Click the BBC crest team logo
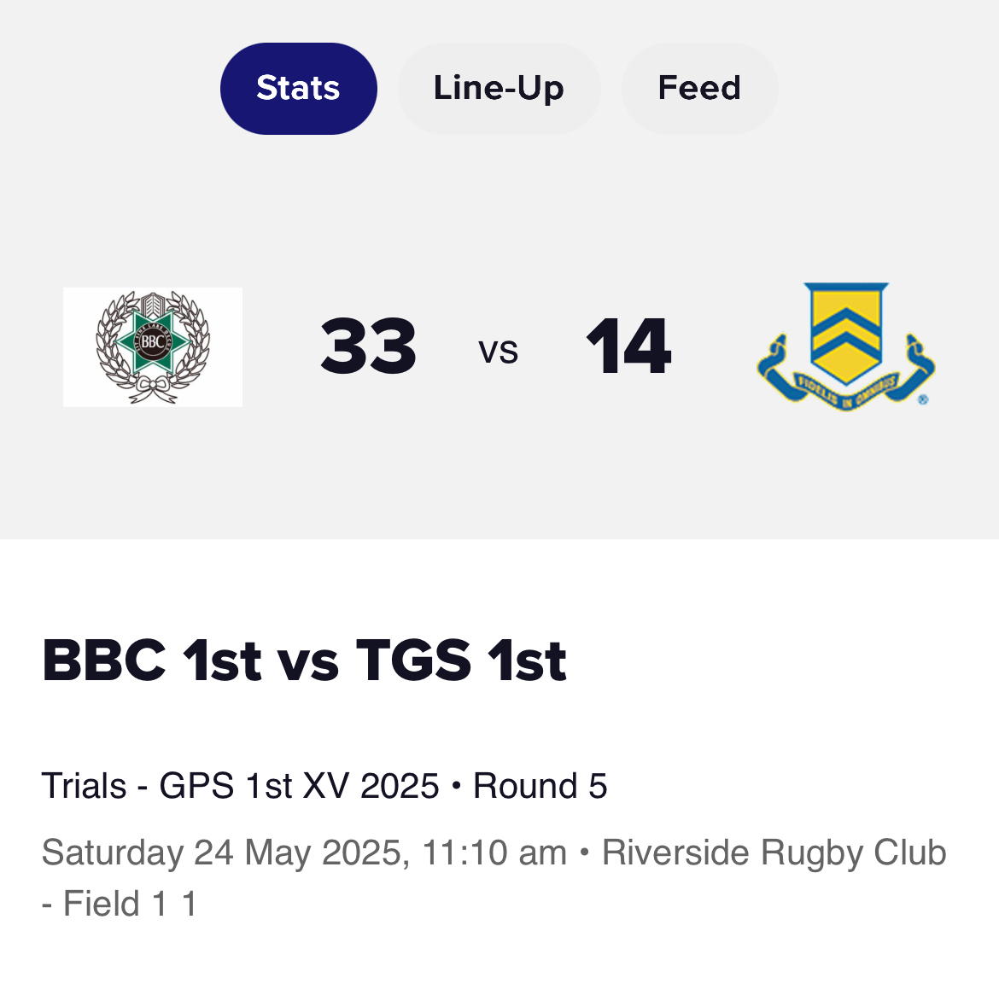 point(153,347)
